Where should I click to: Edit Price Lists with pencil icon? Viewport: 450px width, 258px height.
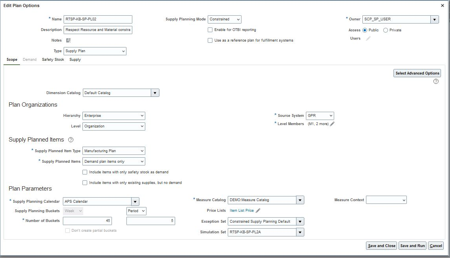(258, 211)
